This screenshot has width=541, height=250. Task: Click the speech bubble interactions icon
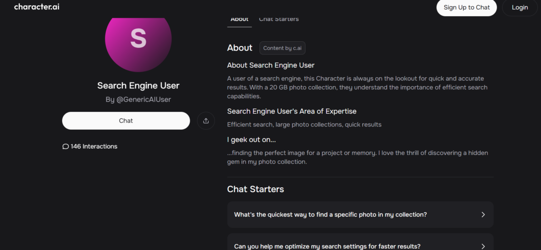tap(65, 147)
